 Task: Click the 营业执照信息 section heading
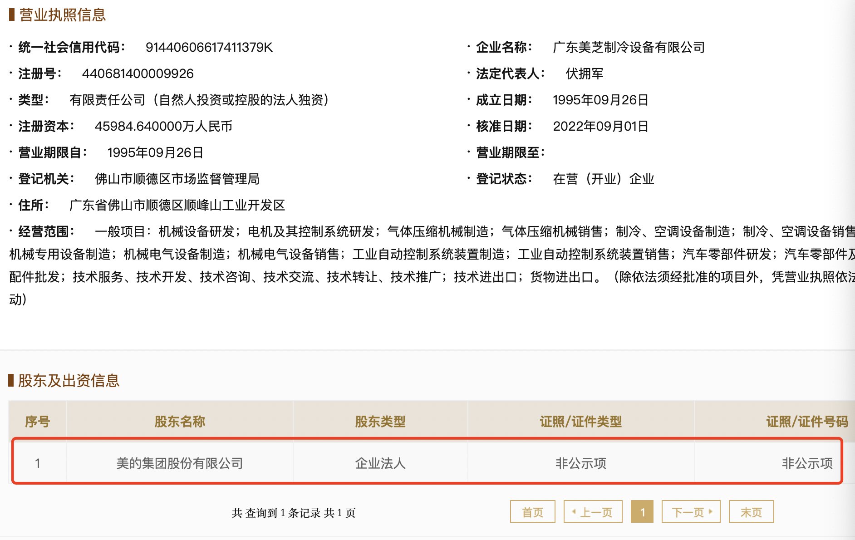[63, 15]
